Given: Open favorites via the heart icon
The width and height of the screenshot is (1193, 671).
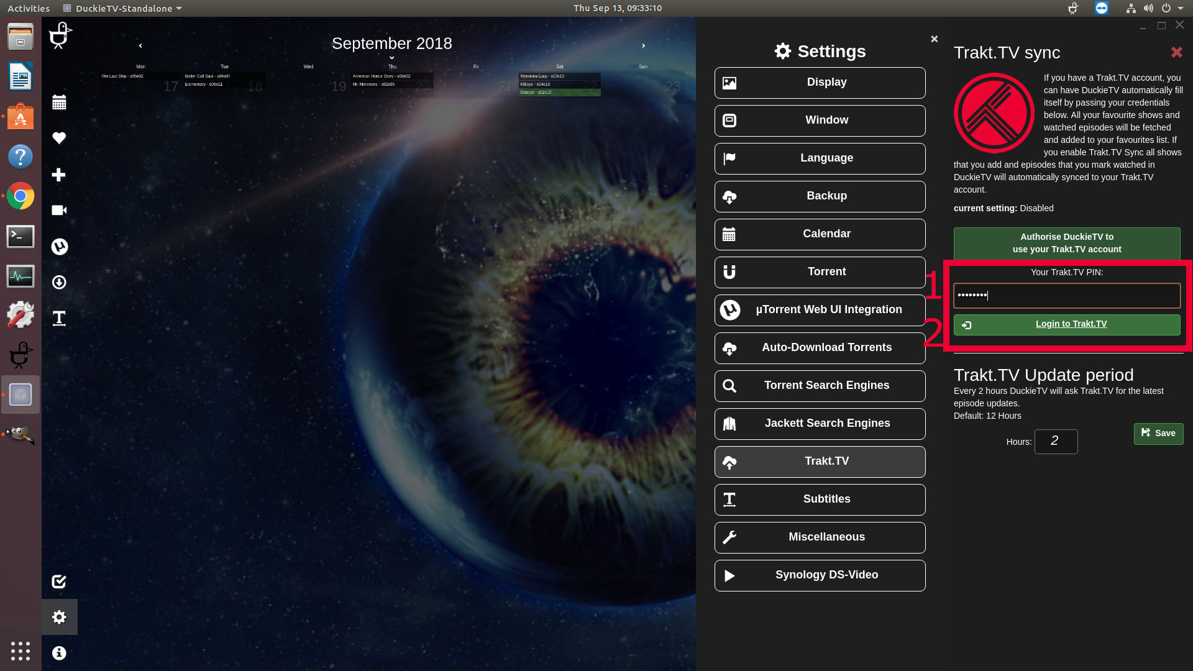Looking at the screenshot, I should click(59, 138).
